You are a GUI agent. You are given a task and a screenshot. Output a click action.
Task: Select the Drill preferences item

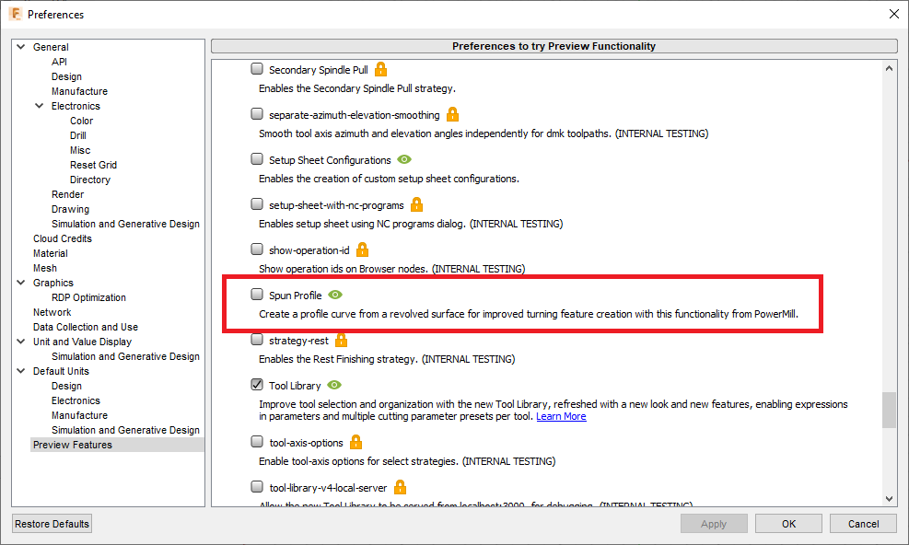point(78,135)
